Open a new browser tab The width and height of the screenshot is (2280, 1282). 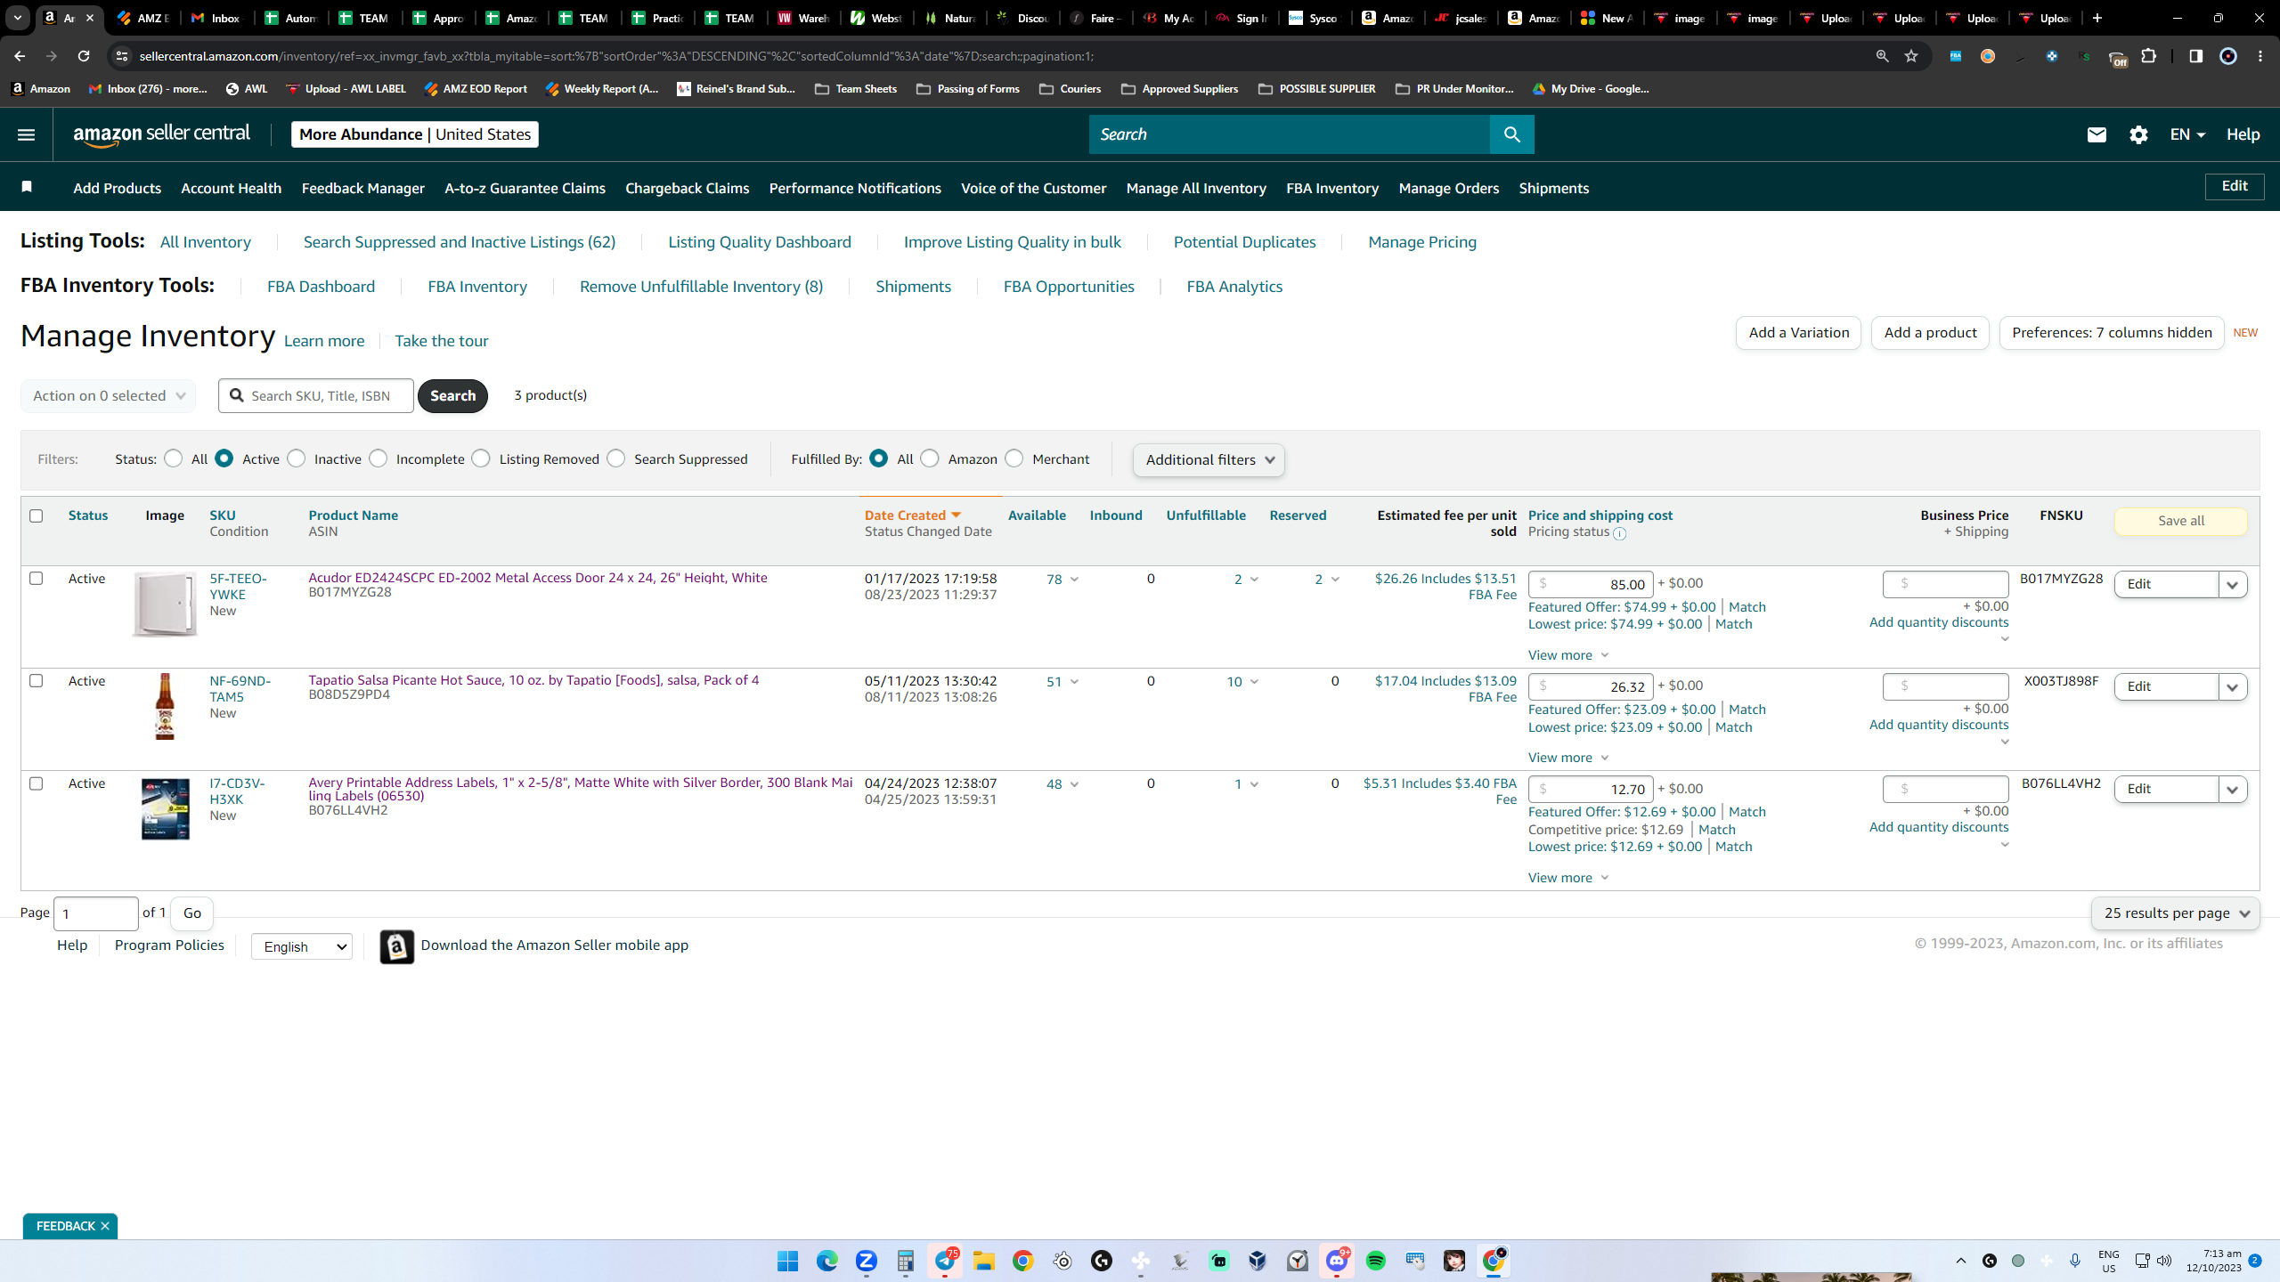point(2097,18)
